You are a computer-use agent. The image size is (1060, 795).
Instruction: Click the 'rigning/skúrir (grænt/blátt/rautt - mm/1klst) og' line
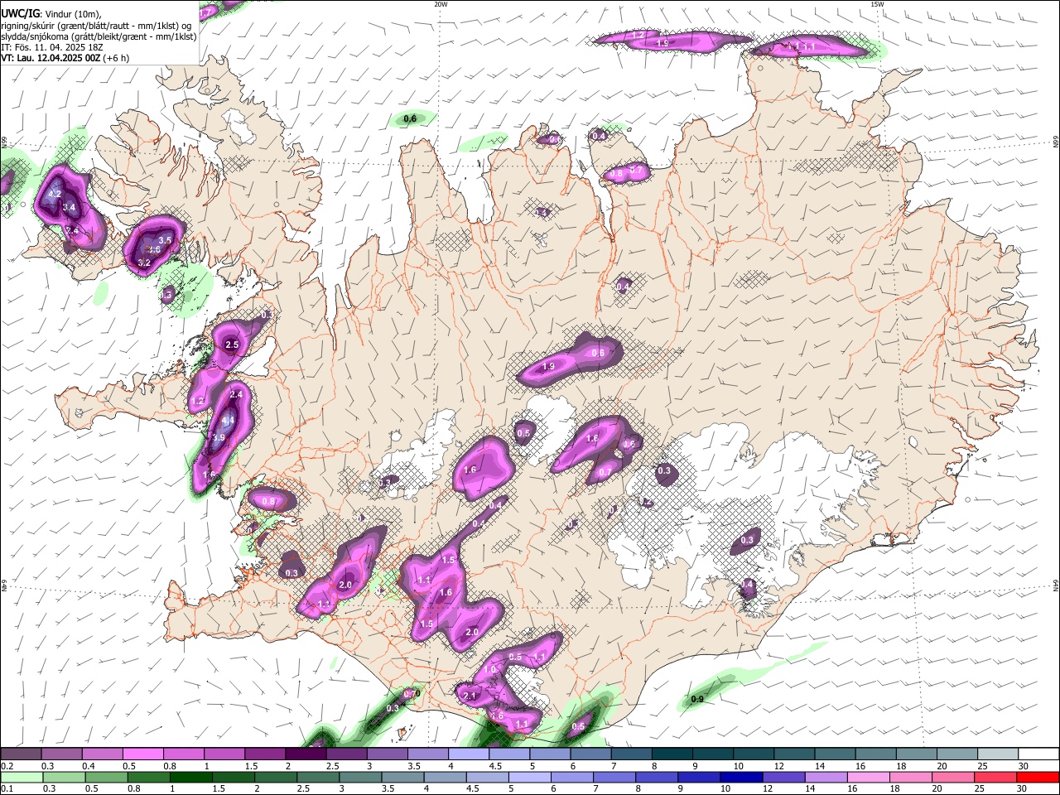(x=96, y=26)
